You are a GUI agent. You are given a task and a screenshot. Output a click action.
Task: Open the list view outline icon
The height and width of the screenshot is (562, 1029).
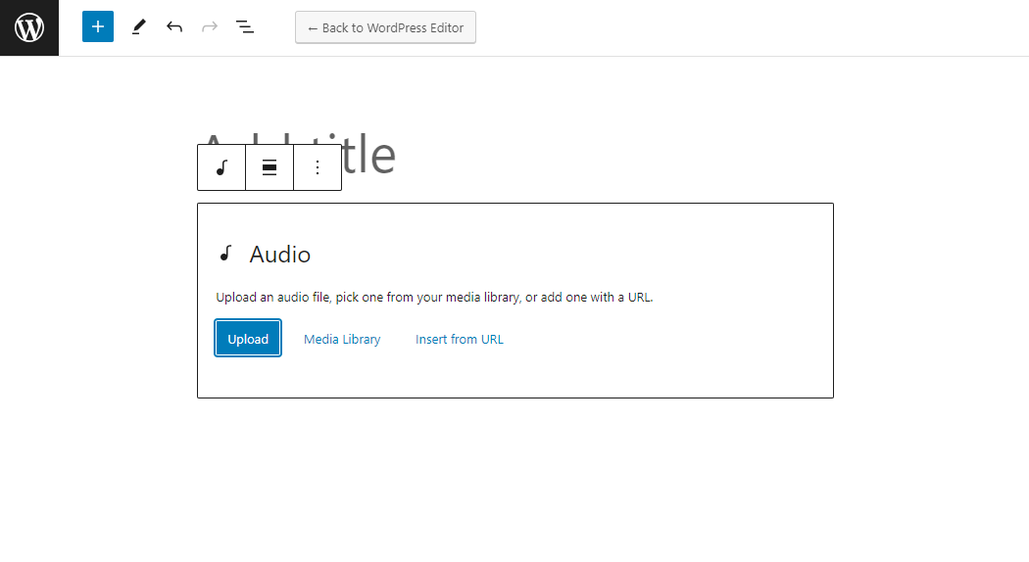(x=245, y=26)
